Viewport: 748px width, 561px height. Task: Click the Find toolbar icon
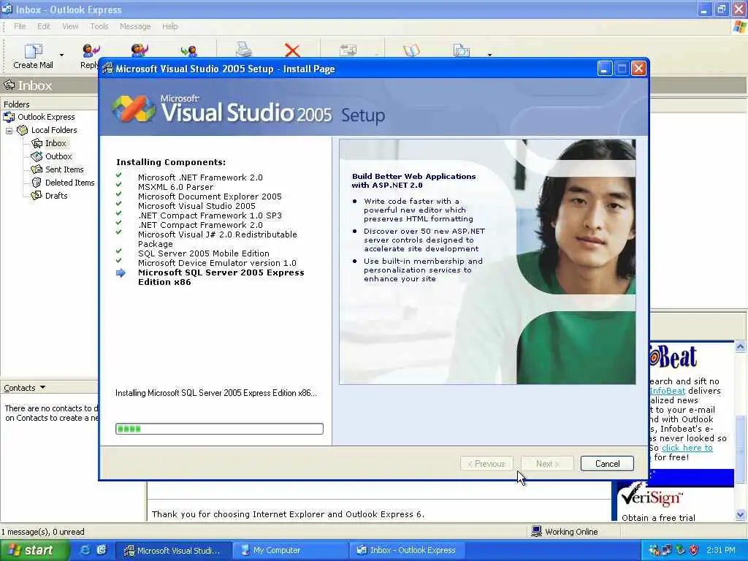pyautogui.click(x=462, y=50)
